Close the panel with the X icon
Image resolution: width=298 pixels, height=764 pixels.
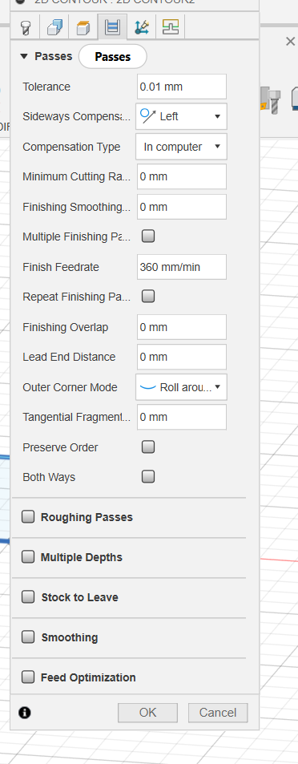tap(290, 42)
